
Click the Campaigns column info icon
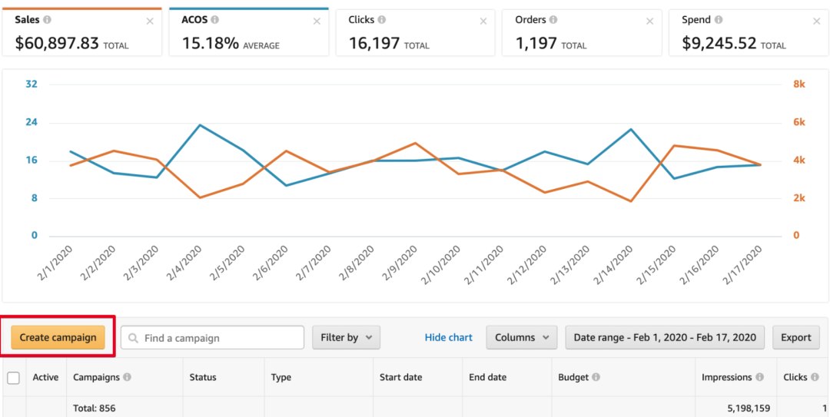(x=127, y=377)
